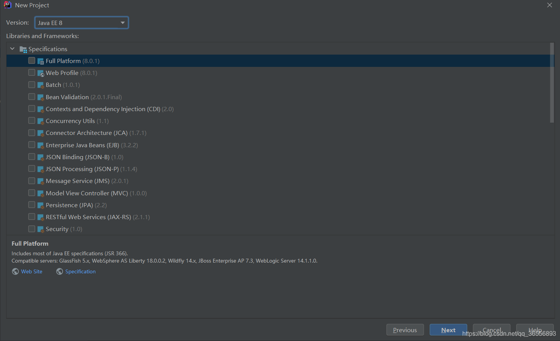Select the Message Service (JMS) row text
Viewport: 560px width, 341px height.
(87, 181)
